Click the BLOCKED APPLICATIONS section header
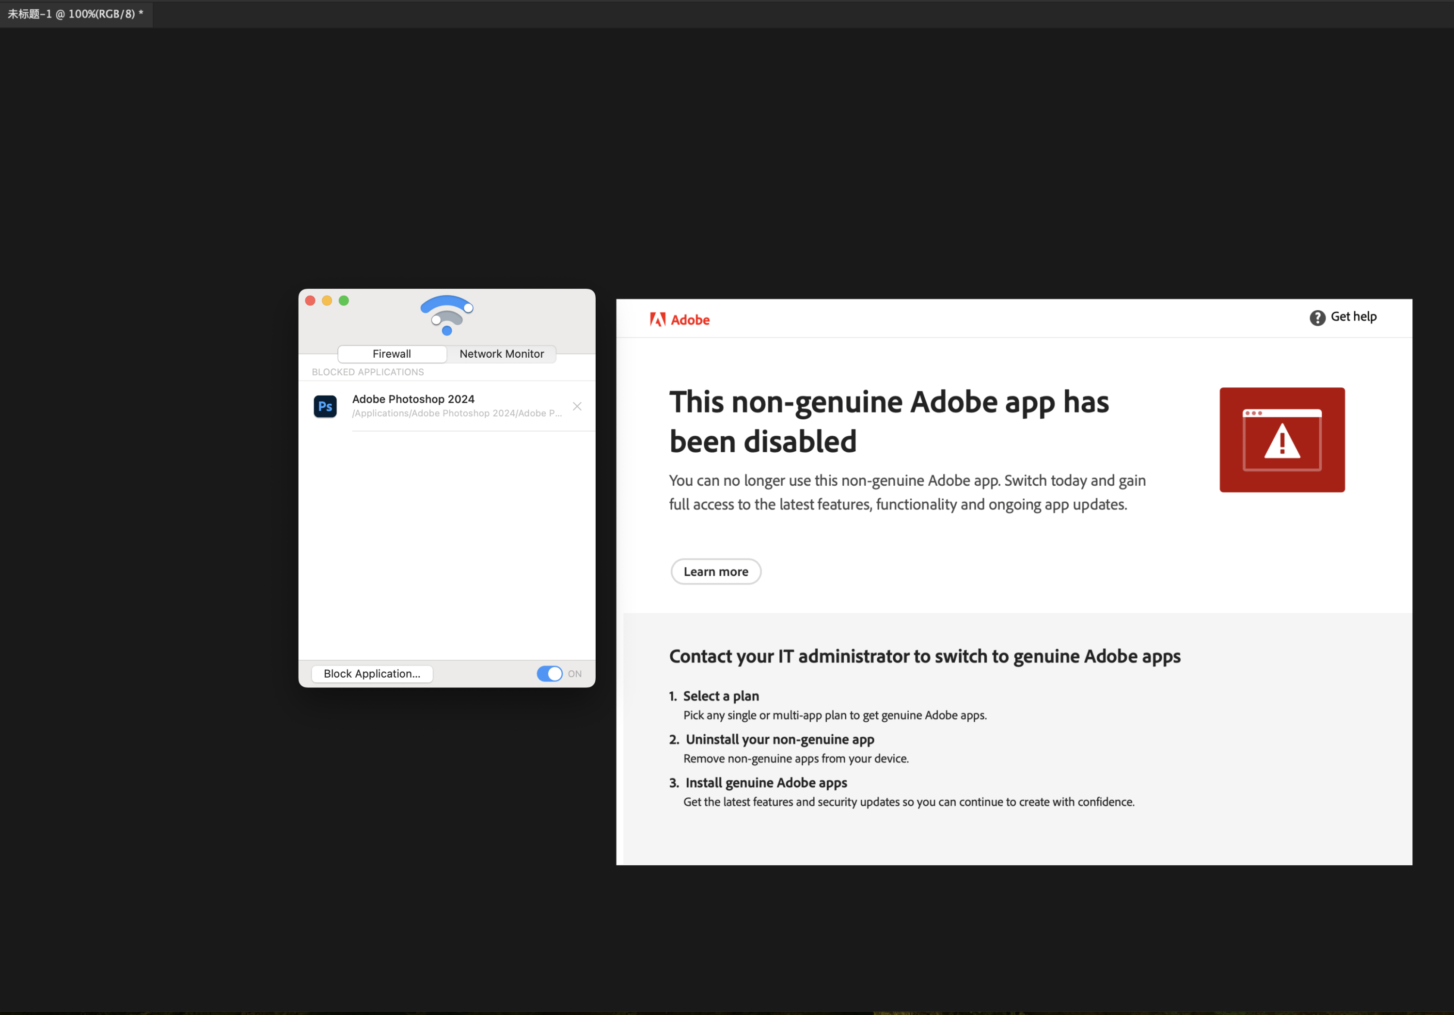This screenshot has height=1015, width=1454. 368,372
